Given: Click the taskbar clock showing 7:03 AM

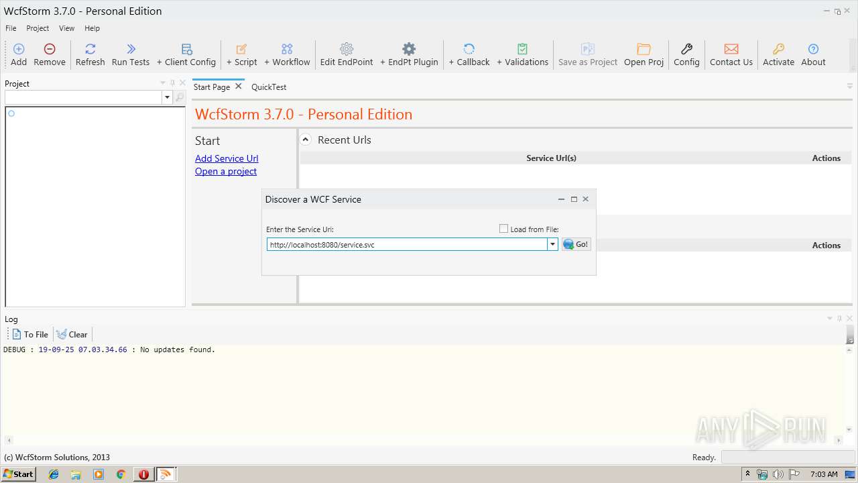Looking at the screenshot, I should pos(824,474).
